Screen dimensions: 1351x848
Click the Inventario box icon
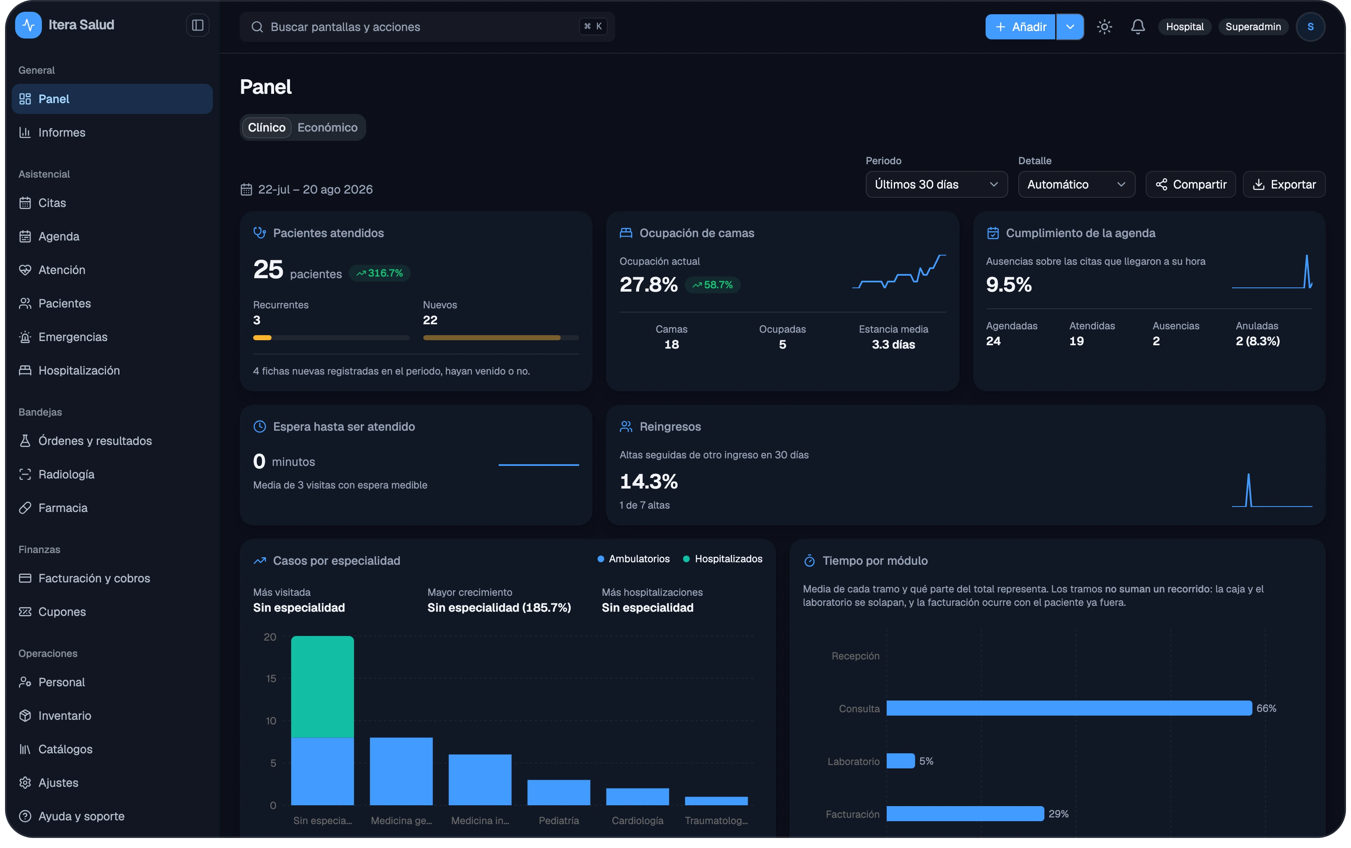pyautogui.click(x=25, y=716)
